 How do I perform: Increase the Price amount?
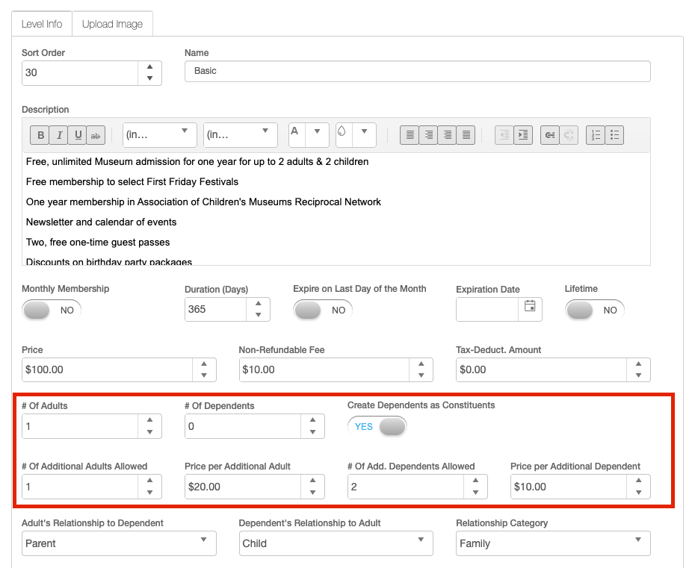tap(204, 364)
